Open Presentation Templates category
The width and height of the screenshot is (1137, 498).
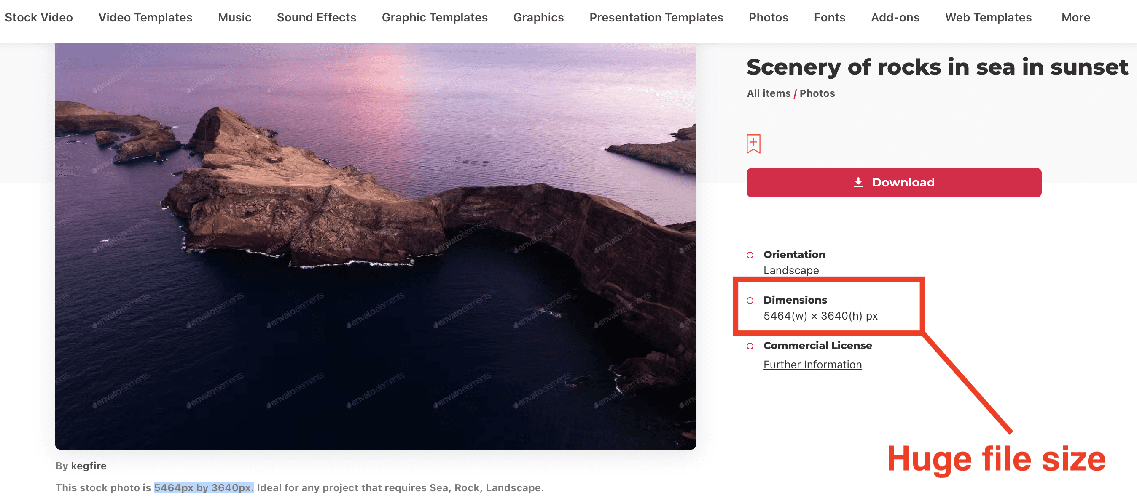pyautogui.click(x=656, y=18)
